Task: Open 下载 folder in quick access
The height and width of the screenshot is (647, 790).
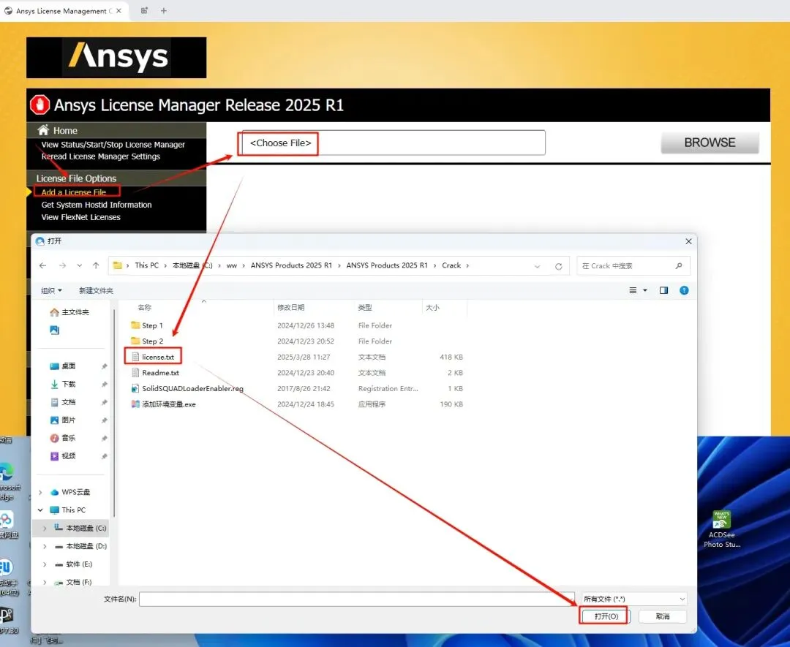Action: tap(69, 384)
